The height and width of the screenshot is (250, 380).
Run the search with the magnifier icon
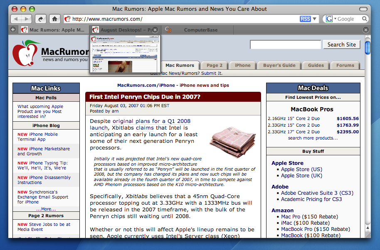(x=364, y=19)
